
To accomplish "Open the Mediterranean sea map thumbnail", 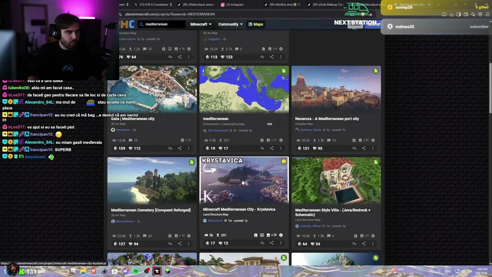I will click(x=244, y=89).
